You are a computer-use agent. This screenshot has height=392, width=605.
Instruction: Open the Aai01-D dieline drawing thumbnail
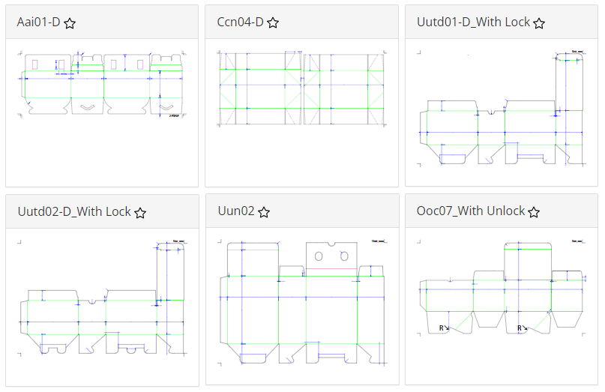pos(102,84)
